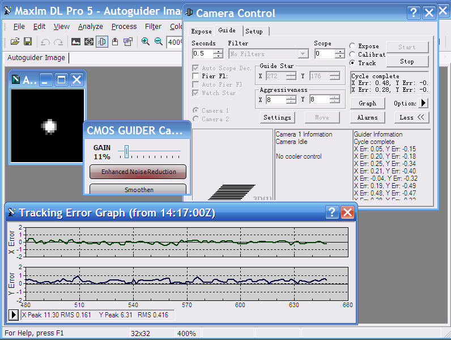Select the Track radio button
The width and height of the screenshot is (451, 340).
pos(352,63)
